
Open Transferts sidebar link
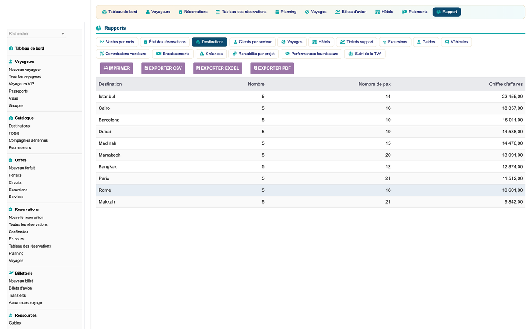tap(17, 295)
